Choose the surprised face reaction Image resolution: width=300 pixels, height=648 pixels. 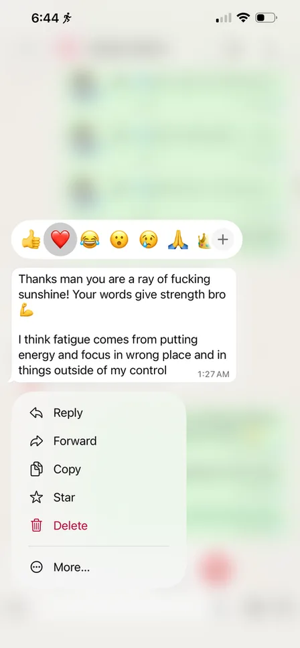[x=119, y=239]
